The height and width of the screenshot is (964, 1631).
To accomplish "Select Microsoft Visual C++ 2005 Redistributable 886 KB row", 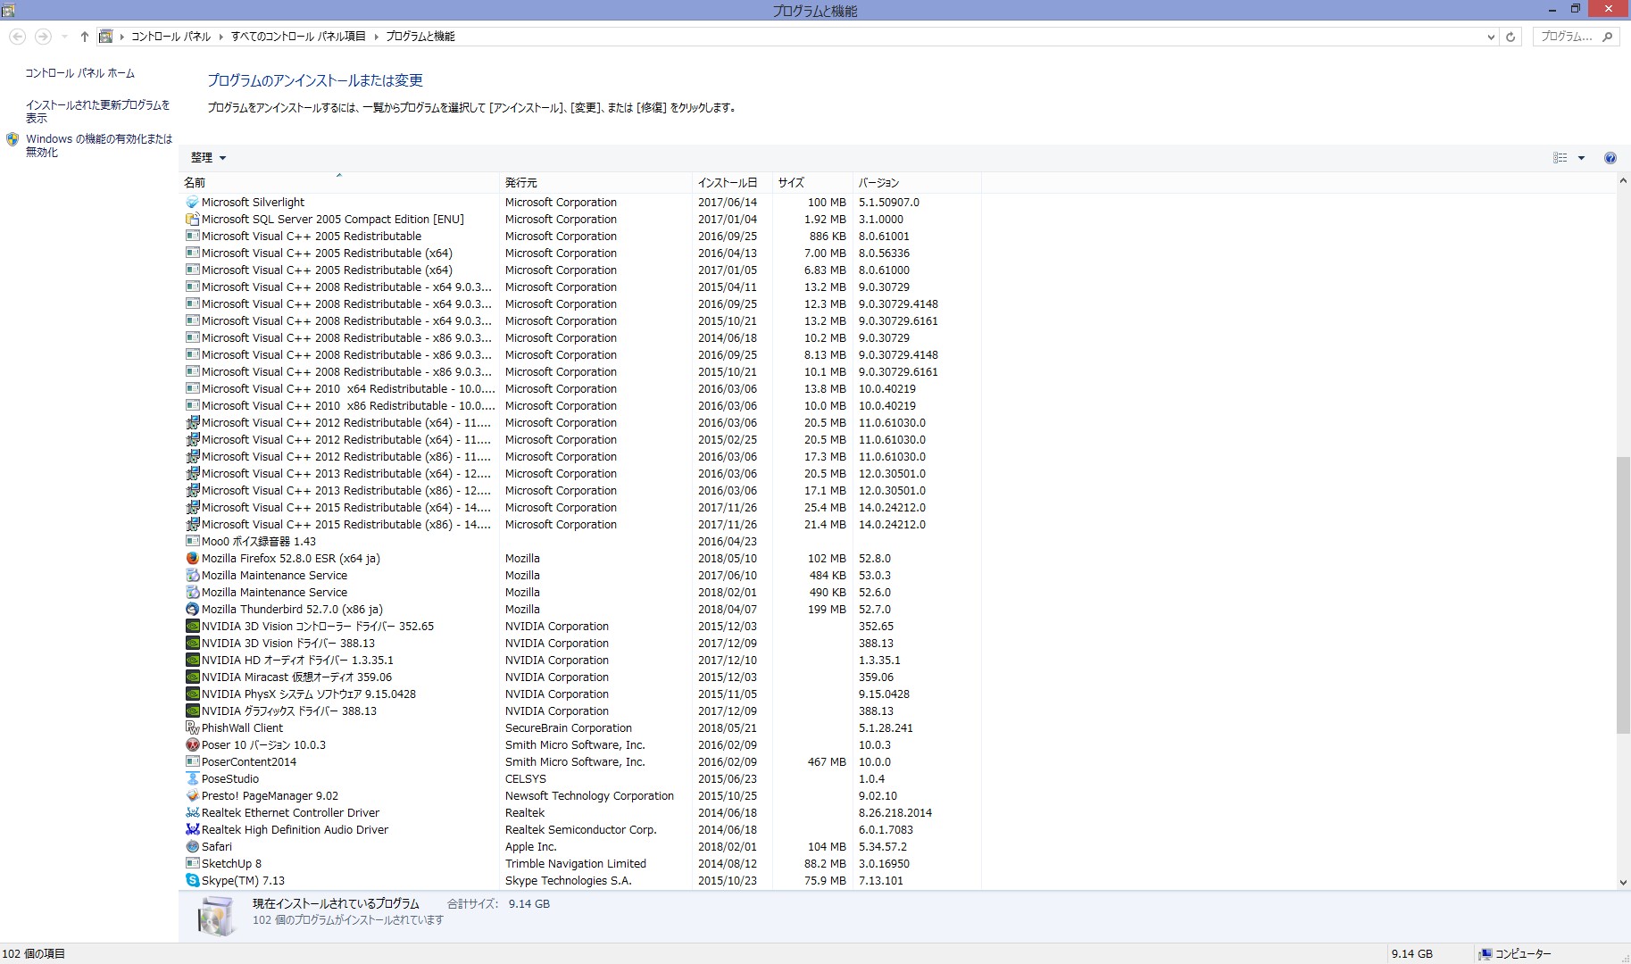I will [580, 237].
